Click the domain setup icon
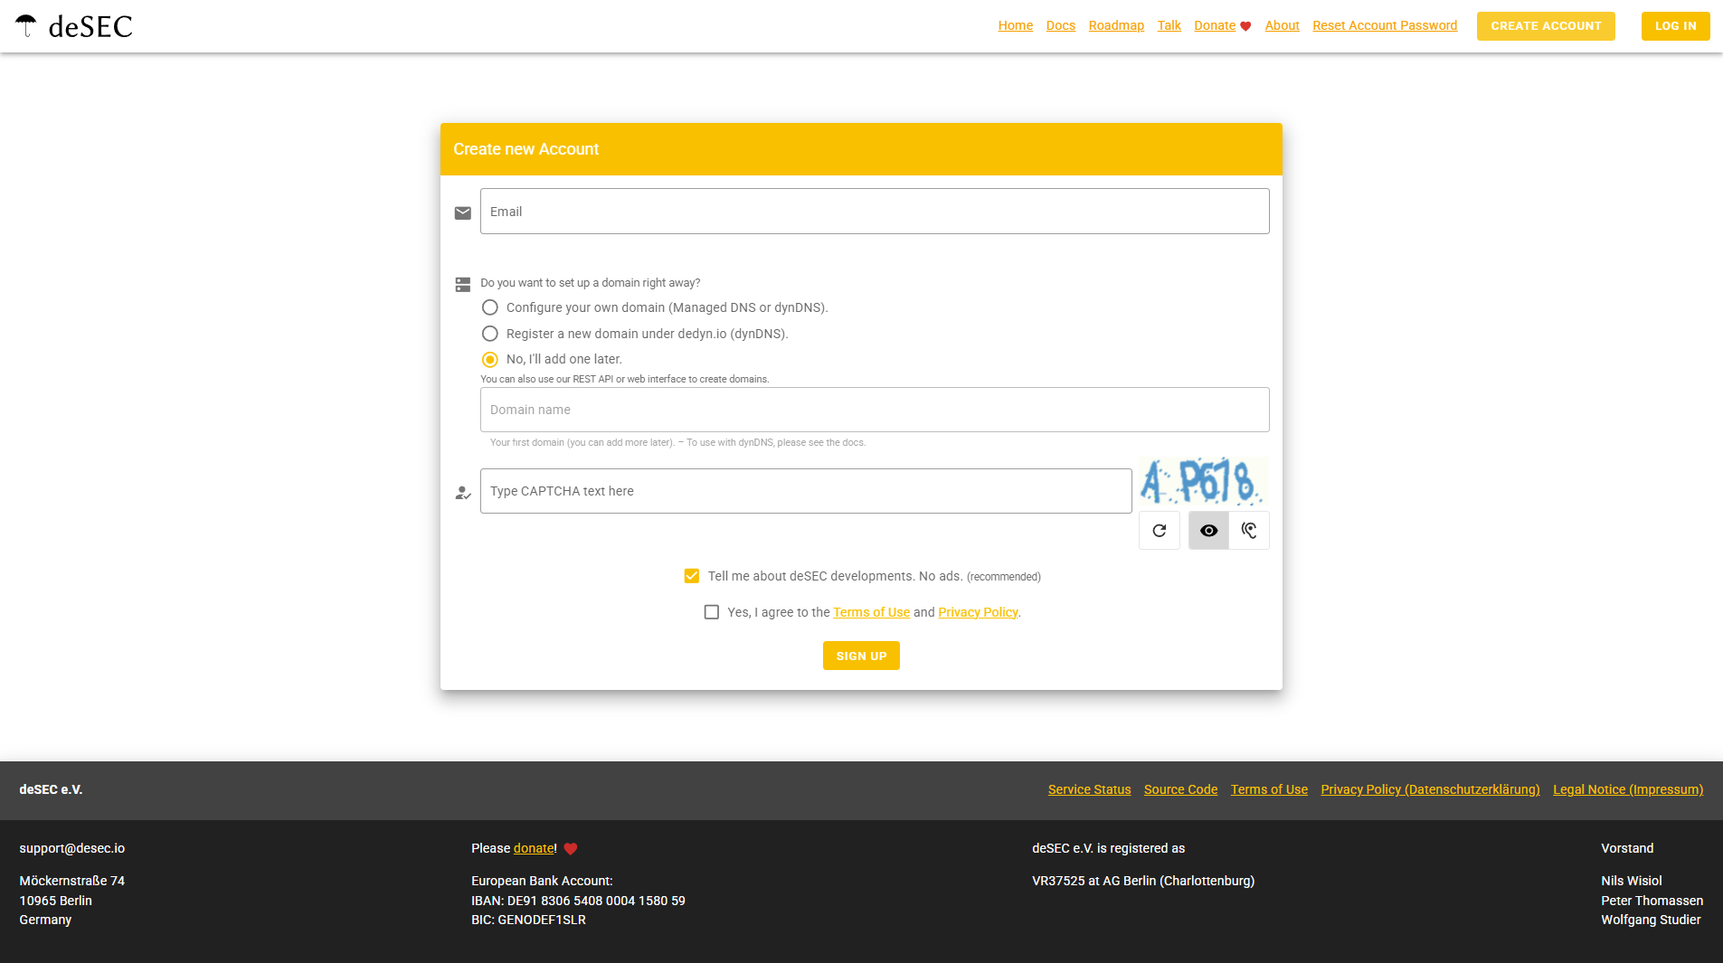Image resolution: width=1723 pixels, height=963 pixels. [x=463, y=283]
